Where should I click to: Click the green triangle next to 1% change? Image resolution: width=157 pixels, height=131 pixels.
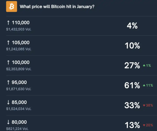coord(144,65)
